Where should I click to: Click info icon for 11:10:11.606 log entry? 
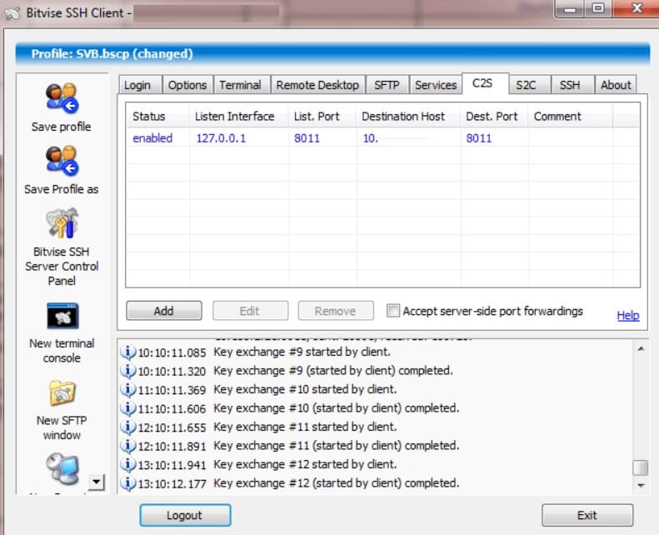click(127, 408)
